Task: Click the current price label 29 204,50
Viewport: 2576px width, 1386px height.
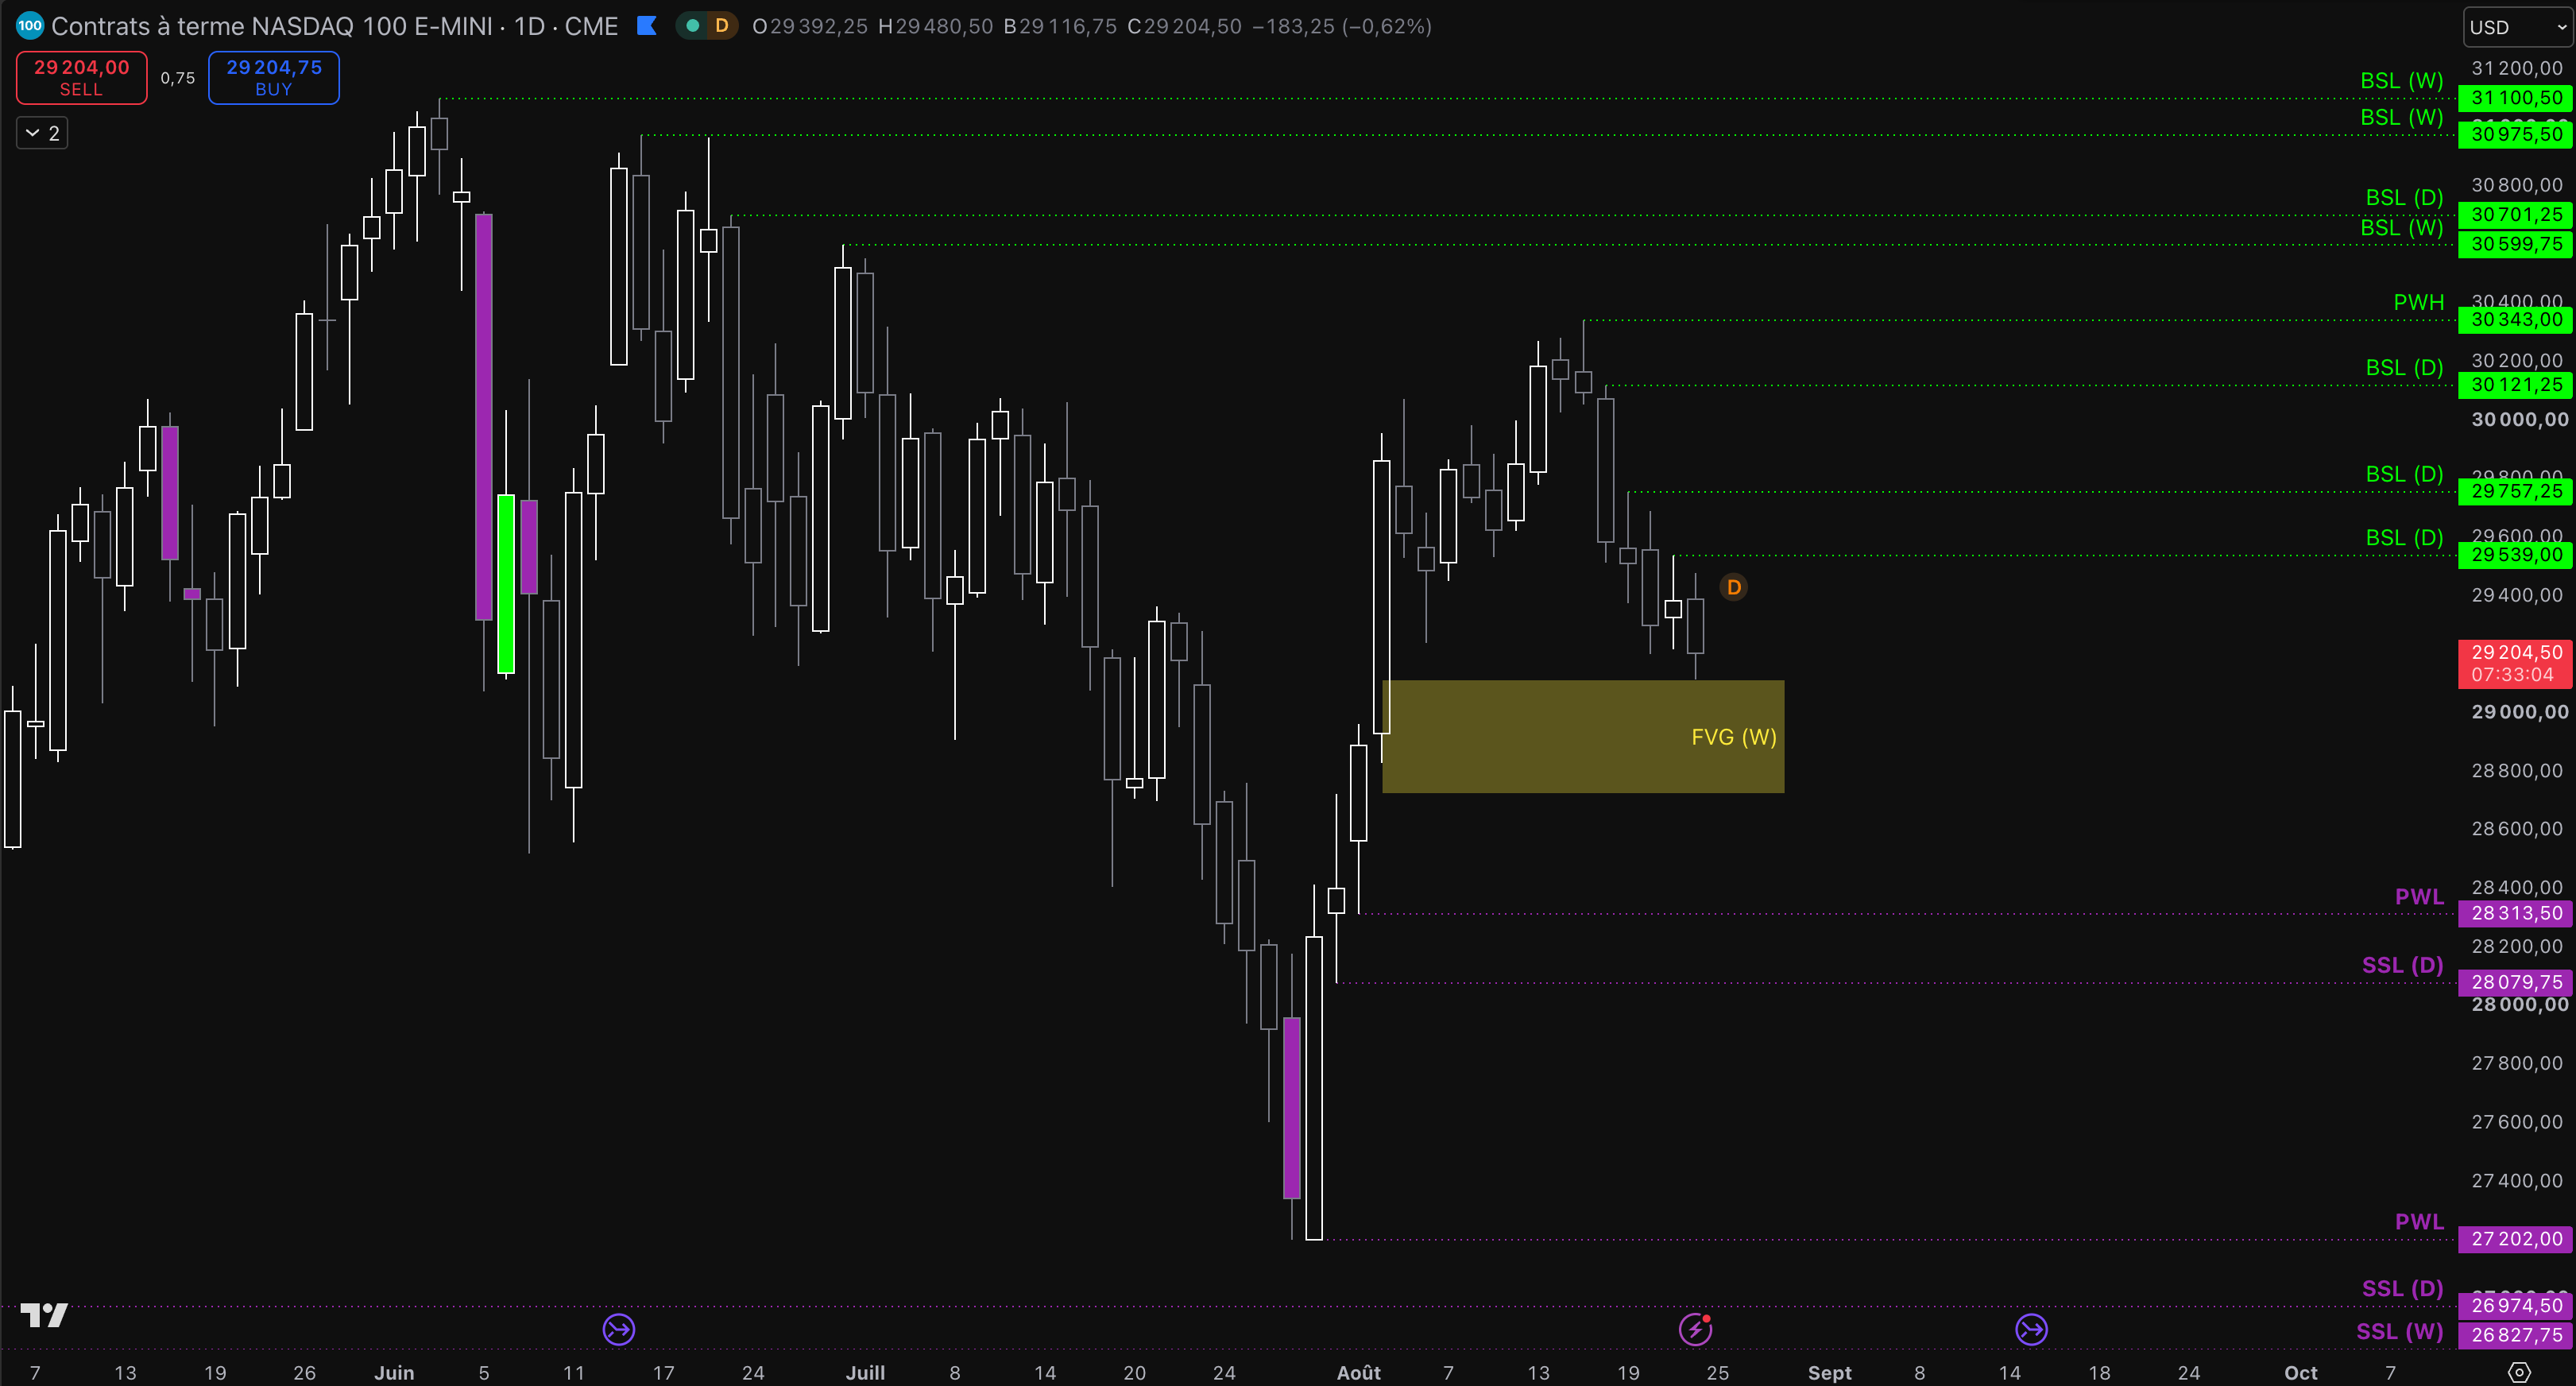Action: click(x=2515, y=663)
